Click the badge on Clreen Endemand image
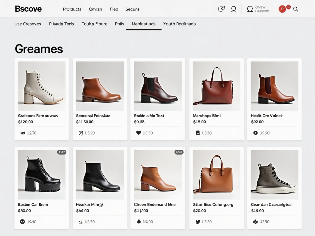 (179, 152)
